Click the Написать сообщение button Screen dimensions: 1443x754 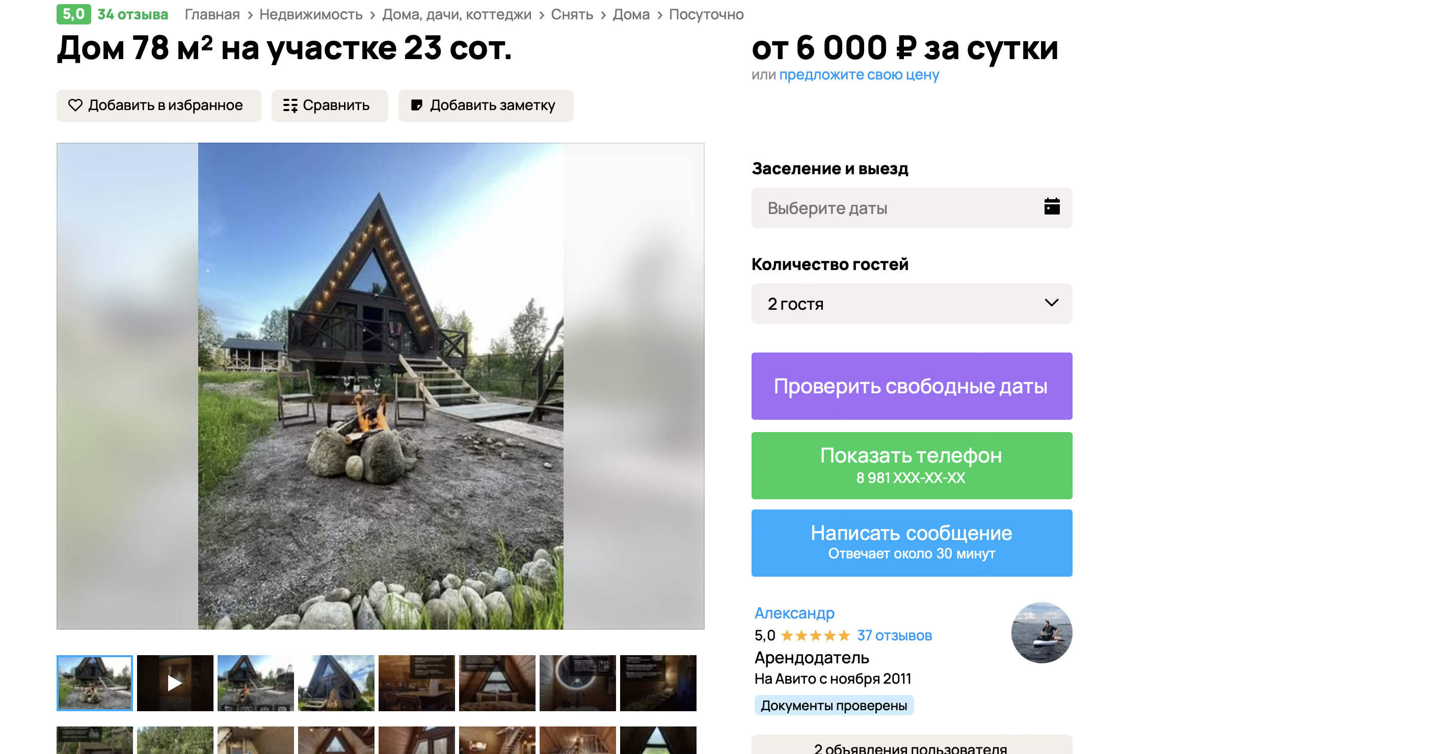click(912, 543)
